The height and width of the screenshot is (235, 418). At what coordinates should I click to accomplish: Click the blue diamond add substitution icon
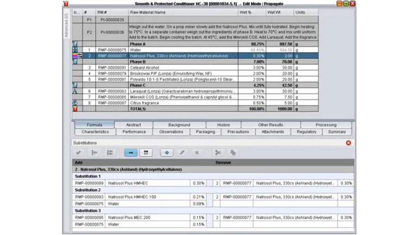pos(167,153)
